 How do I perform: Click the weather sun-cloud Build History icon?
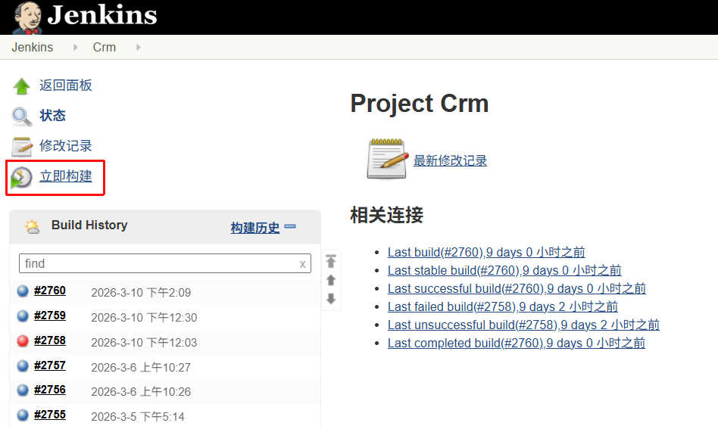click(x=32, y=226)
